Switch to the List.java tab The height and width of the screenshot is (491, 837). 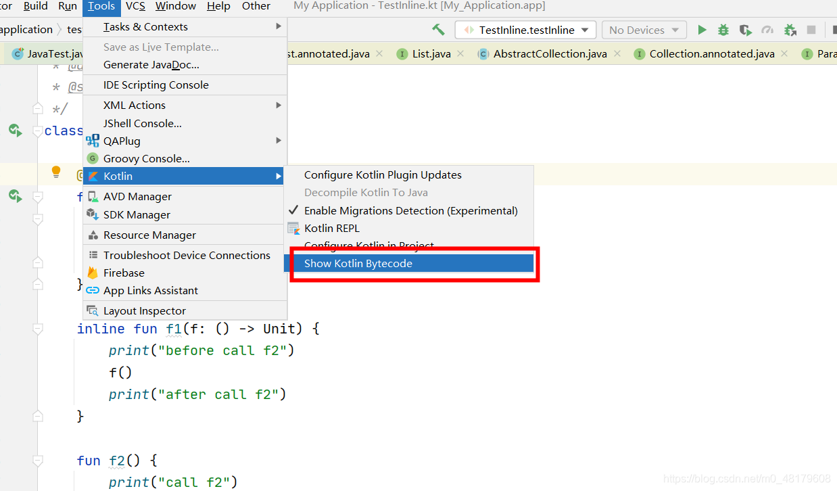(431, 53)
